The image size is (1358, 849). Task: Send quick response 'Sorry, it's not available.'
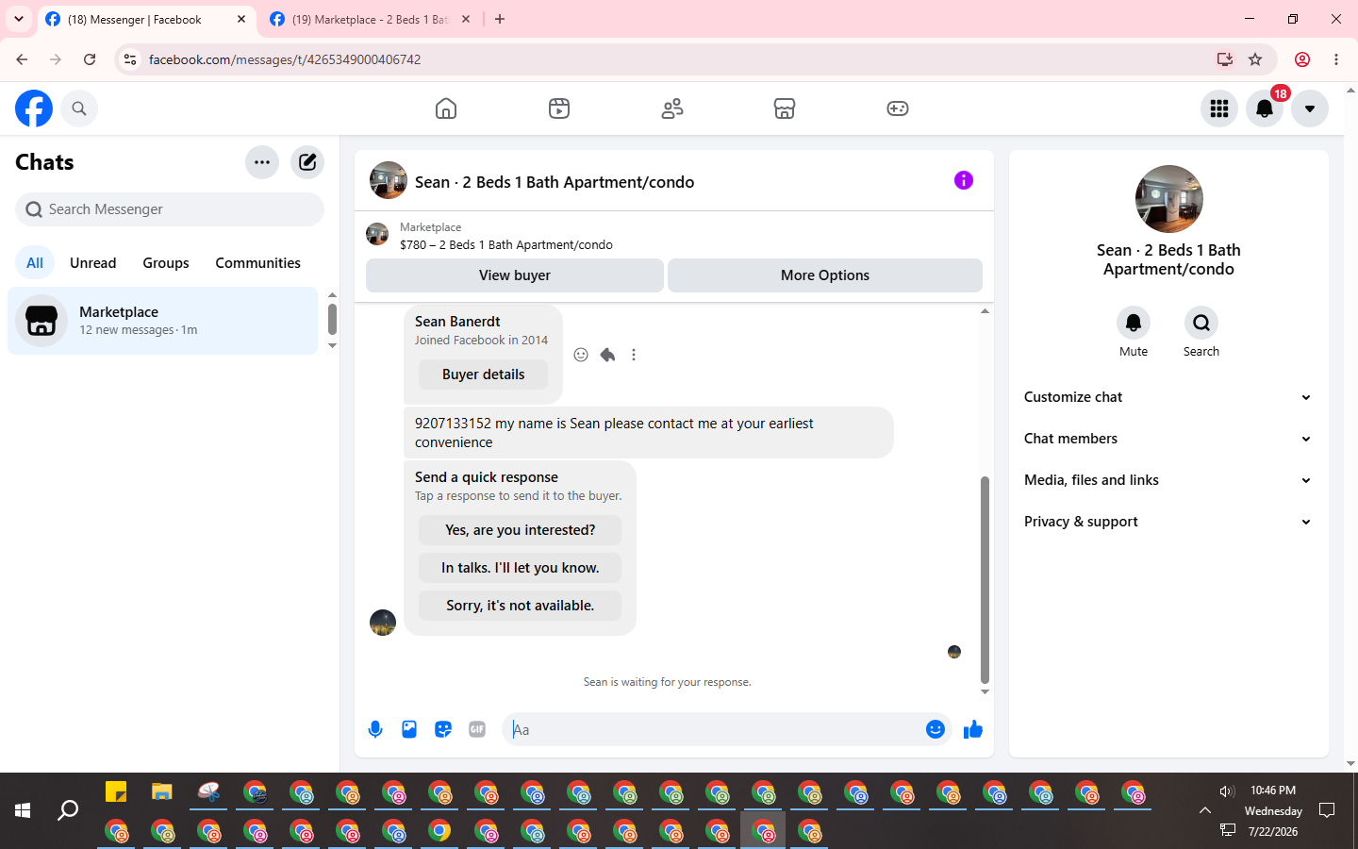521,606
